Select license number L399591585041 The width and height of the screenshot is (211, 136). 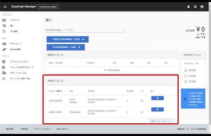coord(56,112)
